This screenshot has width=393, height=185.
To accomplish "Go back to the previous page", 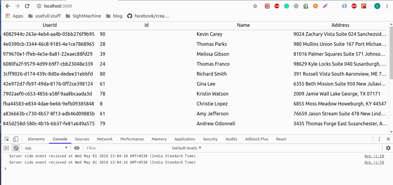I will (8, 6).
